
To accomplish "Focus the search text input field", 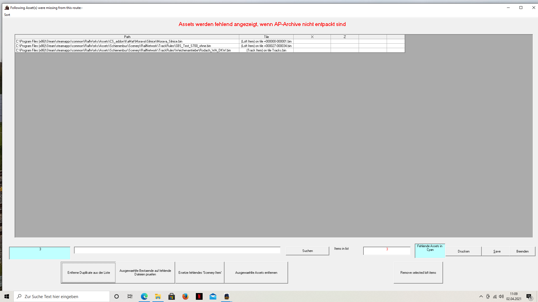I will 177,250.
